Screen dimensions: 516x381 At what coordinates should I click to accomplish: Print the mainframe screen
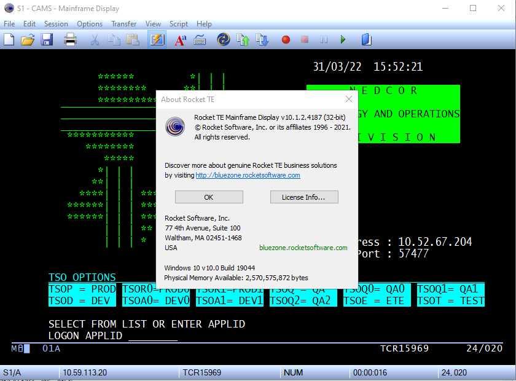(x=70, y=39)
